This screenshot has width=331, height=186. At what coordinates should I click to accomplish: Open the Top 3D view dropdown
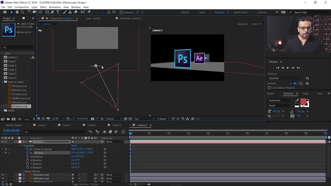[x=144, y=119]
